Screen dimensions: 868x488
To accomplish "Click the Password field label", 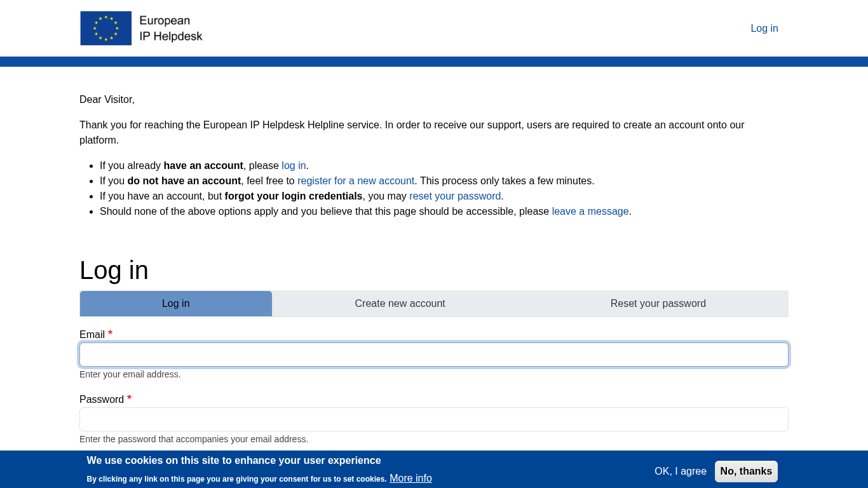I will (x=102, y=400).
